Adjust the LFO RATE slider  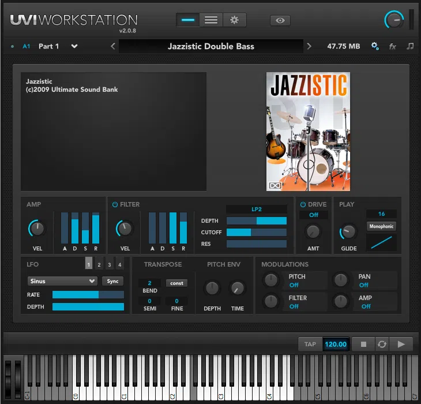88,295
